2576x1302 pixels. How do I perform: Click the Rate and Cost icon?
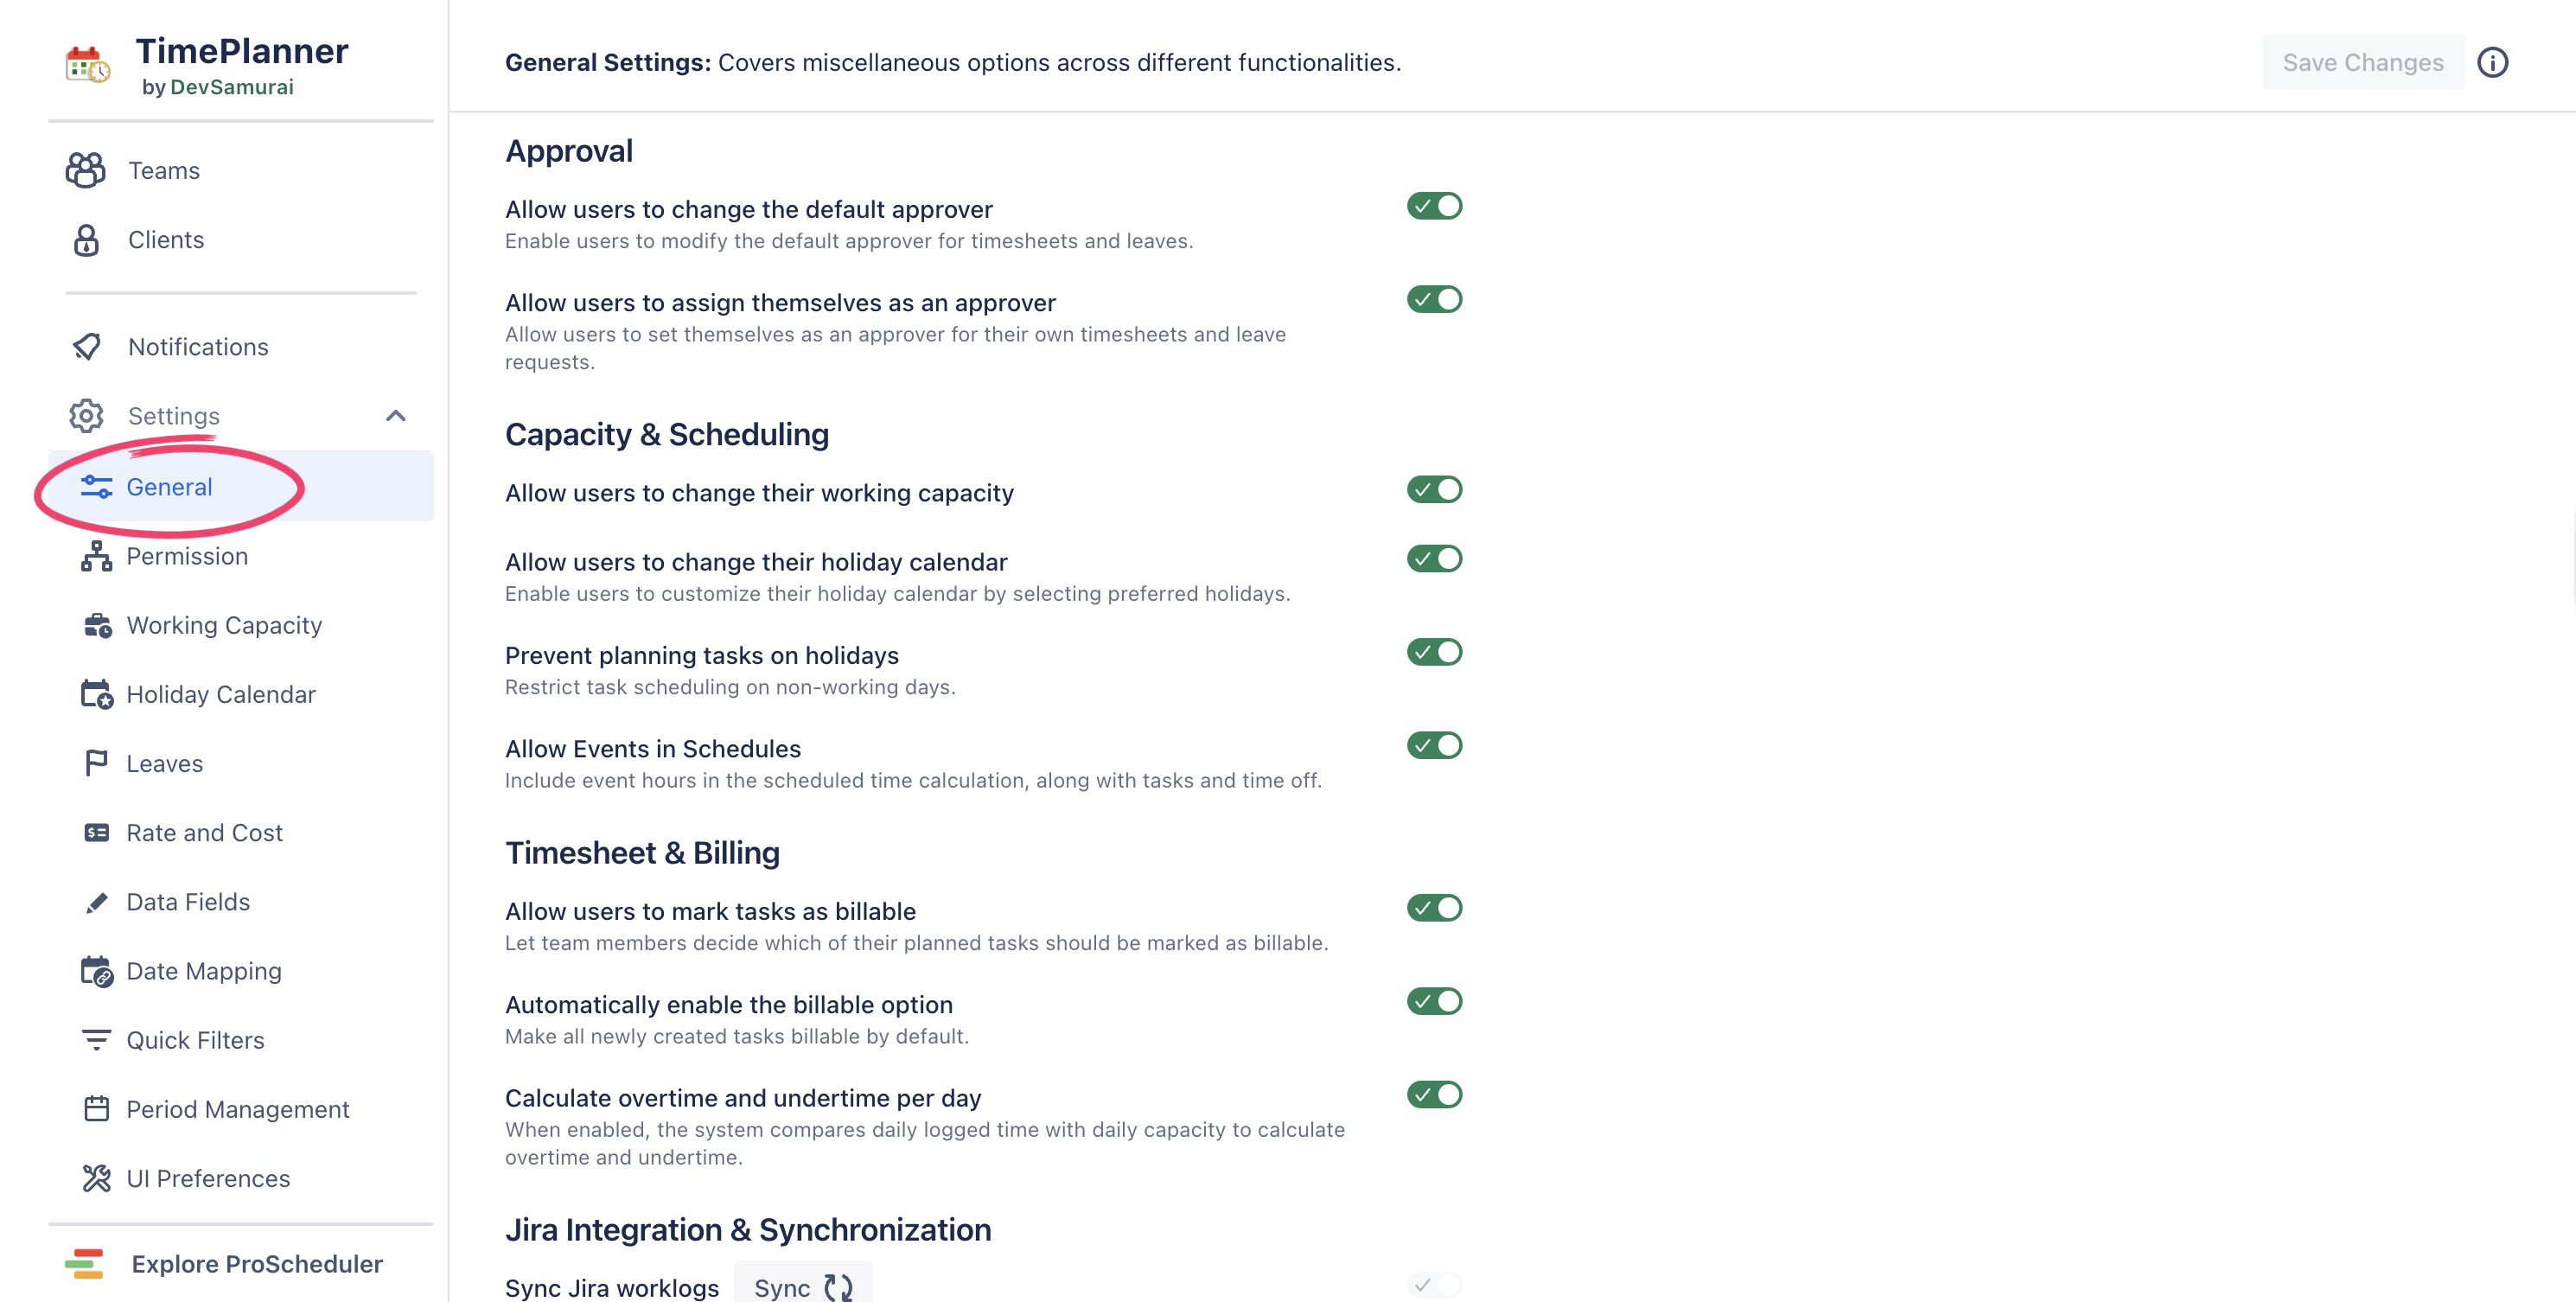click(96, 833)
